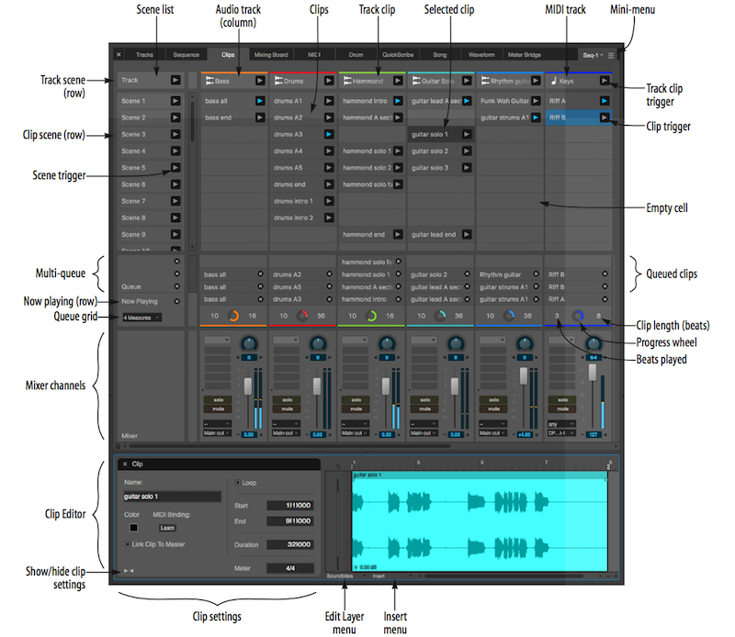Mute the Bass mixer channel
Image resolution: width=735 pixels, height=637 pixels.
pyautogui.click(x=219, y=408)
